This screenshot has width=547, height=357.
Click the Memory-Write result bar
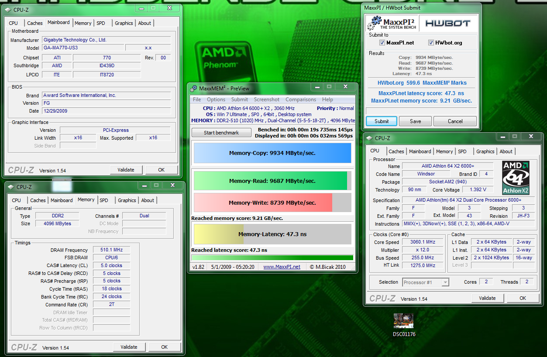tap(272, 203)
